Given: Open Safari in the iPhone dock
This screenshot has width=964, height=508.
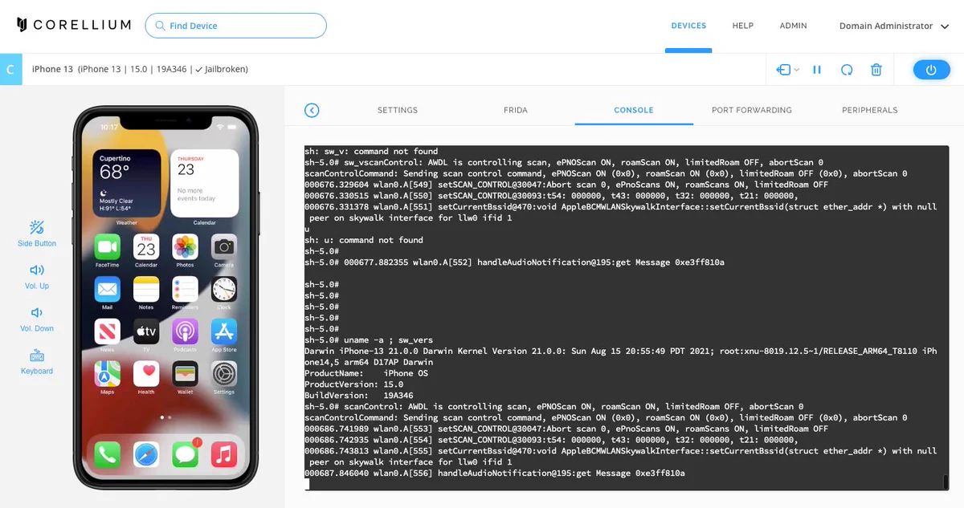Looking at the screenshot, I should click(146, 455).
